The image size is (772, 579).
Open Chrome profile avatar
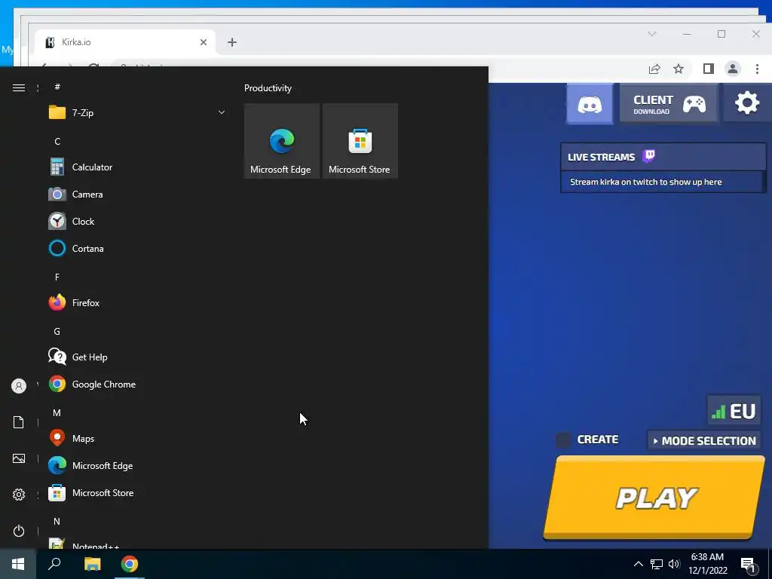[733, 69]
